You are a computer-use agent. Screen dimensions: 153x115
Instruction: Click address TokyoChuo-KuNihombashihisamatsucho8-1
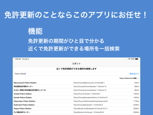(x=91, y=101)
